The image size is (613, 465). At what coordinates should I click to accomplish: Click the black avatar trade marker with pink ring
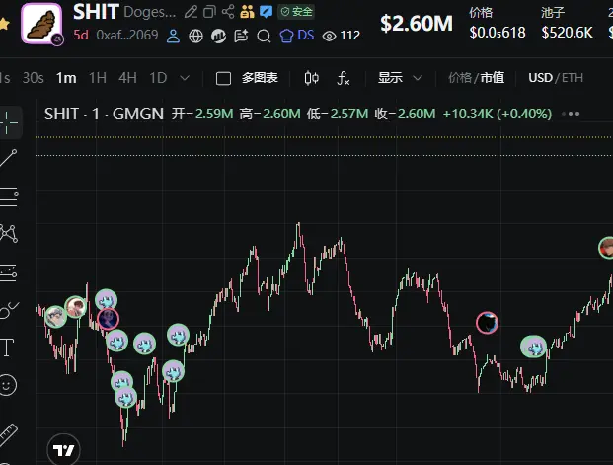487,323
